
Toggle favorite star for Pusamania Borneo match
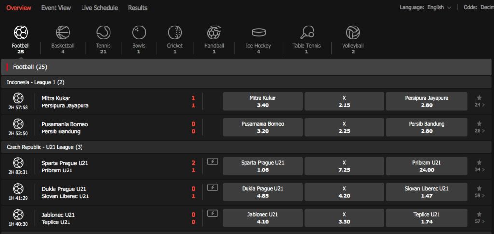(x=479, y=124)
